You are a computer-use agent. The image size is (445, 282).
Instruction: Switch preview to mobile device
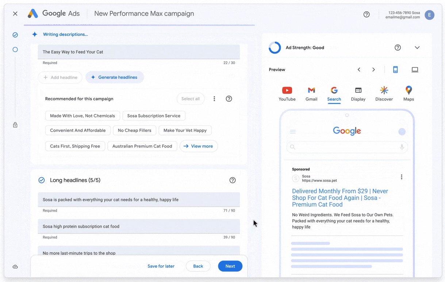395,70
